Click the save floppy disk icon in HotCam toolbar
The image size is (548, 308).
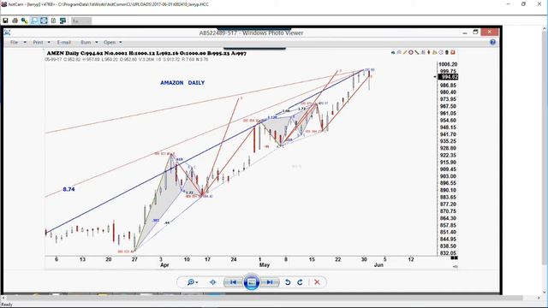(x=5, y=21)
